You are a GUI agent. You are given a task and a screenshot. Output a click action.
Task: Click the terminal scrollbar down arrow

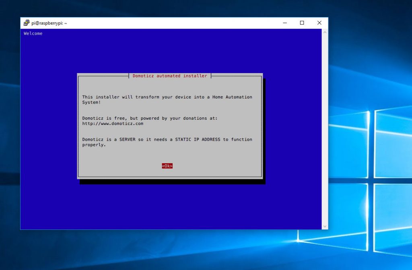(325, 226)
